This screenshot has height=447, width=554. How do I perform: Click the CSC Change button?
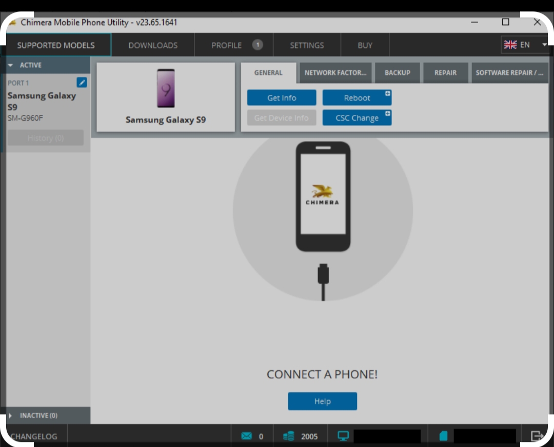tap(357, 118)
